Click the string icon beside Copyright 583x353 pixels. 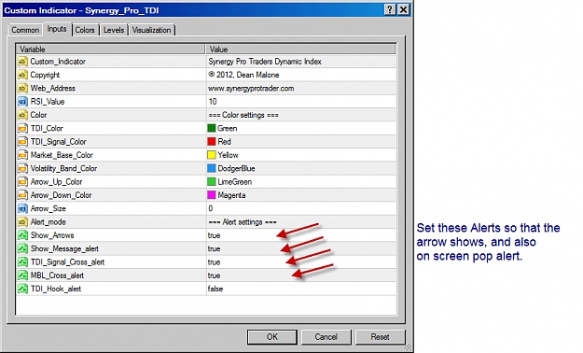tap(22, 75)
